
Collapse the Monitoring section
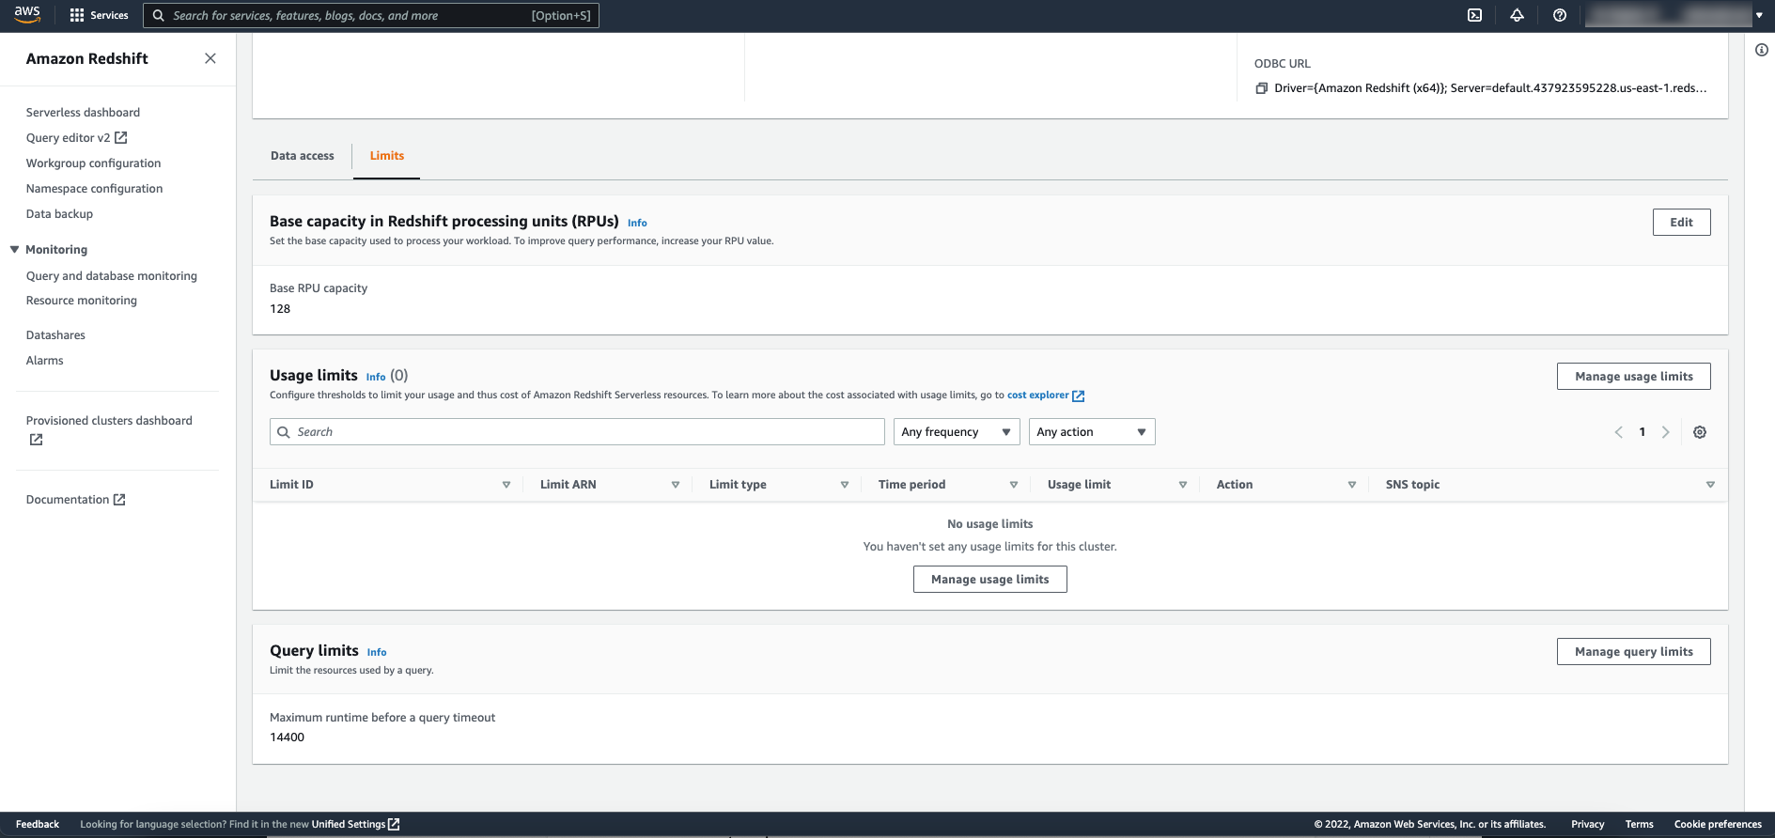coord(14,250)
